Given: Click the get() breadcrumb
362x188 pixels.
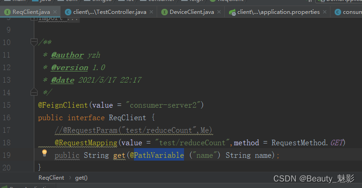Looking at the screenshot, I should point(81,178).
